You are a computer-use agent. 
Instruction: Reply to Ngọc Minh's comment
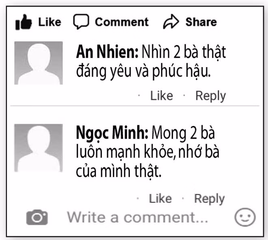point(209,199)
